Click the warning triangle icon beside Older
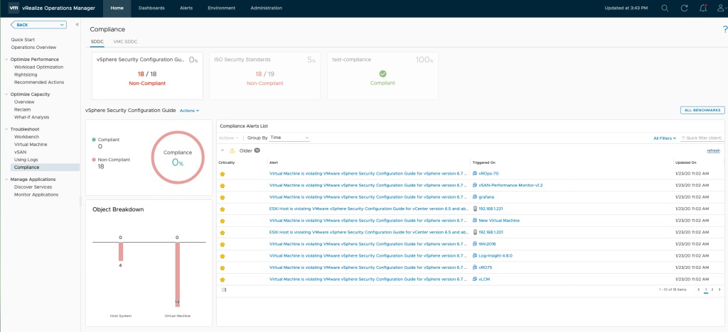The height and width of the screenshot is (332, 728). [232, 150]
